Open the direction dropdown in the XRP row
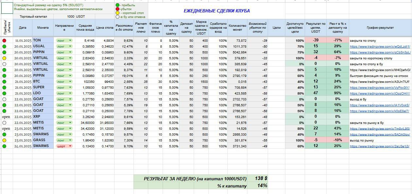This screenshot has width=412, height=194. click(x=64, y=117)
